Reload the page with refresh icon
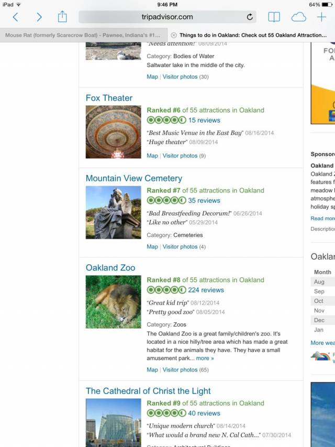The image size is (335, 447). coord(250,17)
